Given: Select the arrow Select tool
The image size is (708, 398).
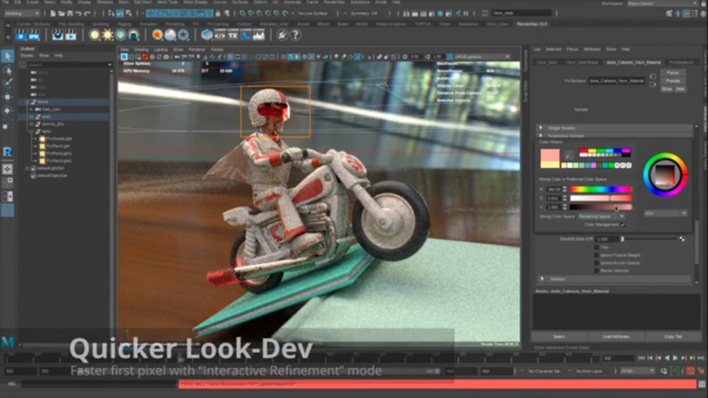Looking at the screenshot, I should point(8,57).
